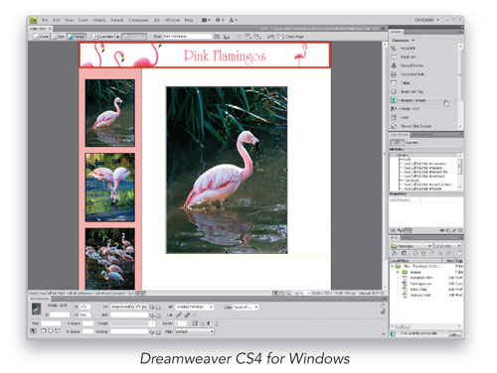Click the brightness and contrast icon
Screen dimensions: 497x373
pyautogui.click(x=209, y=323)
